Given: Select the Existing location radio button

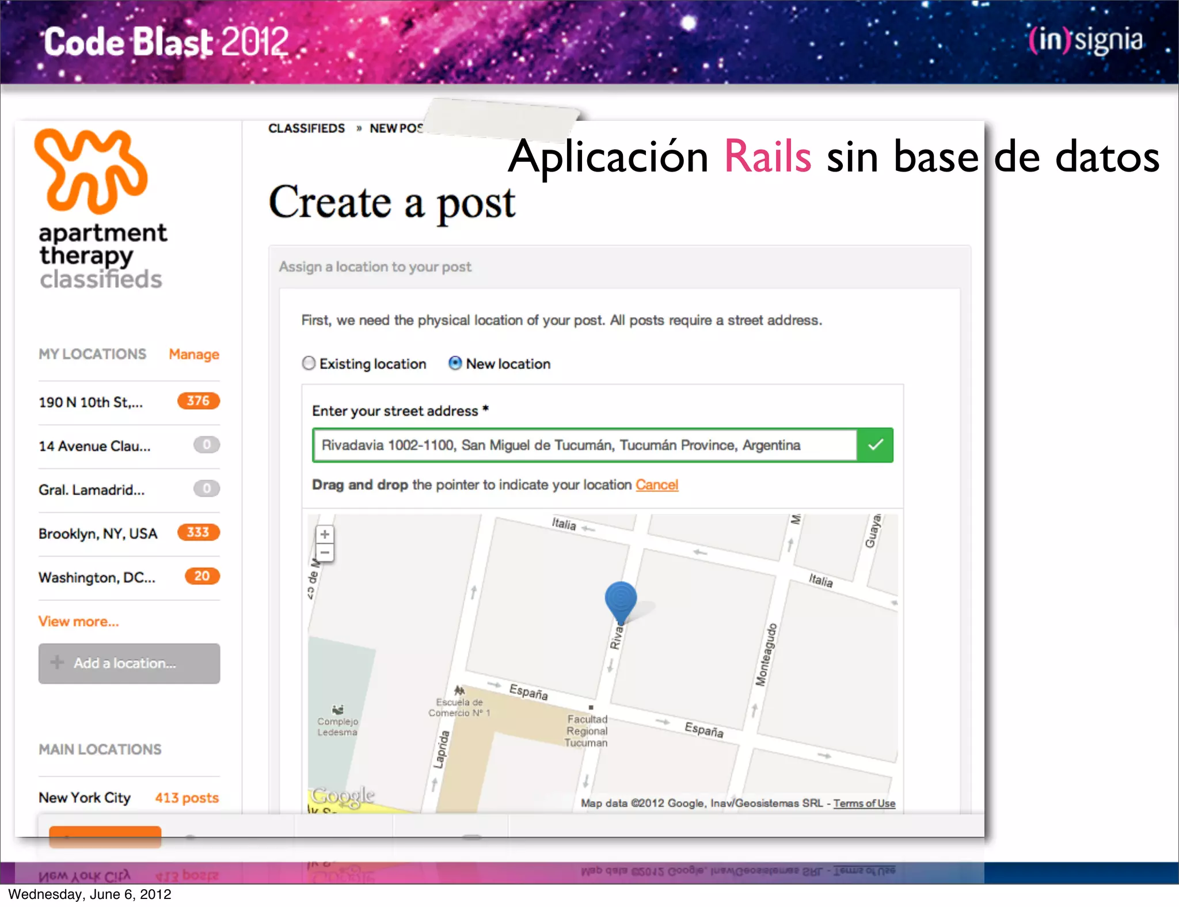Looking at the screenshot, I should tap(309, 363).
